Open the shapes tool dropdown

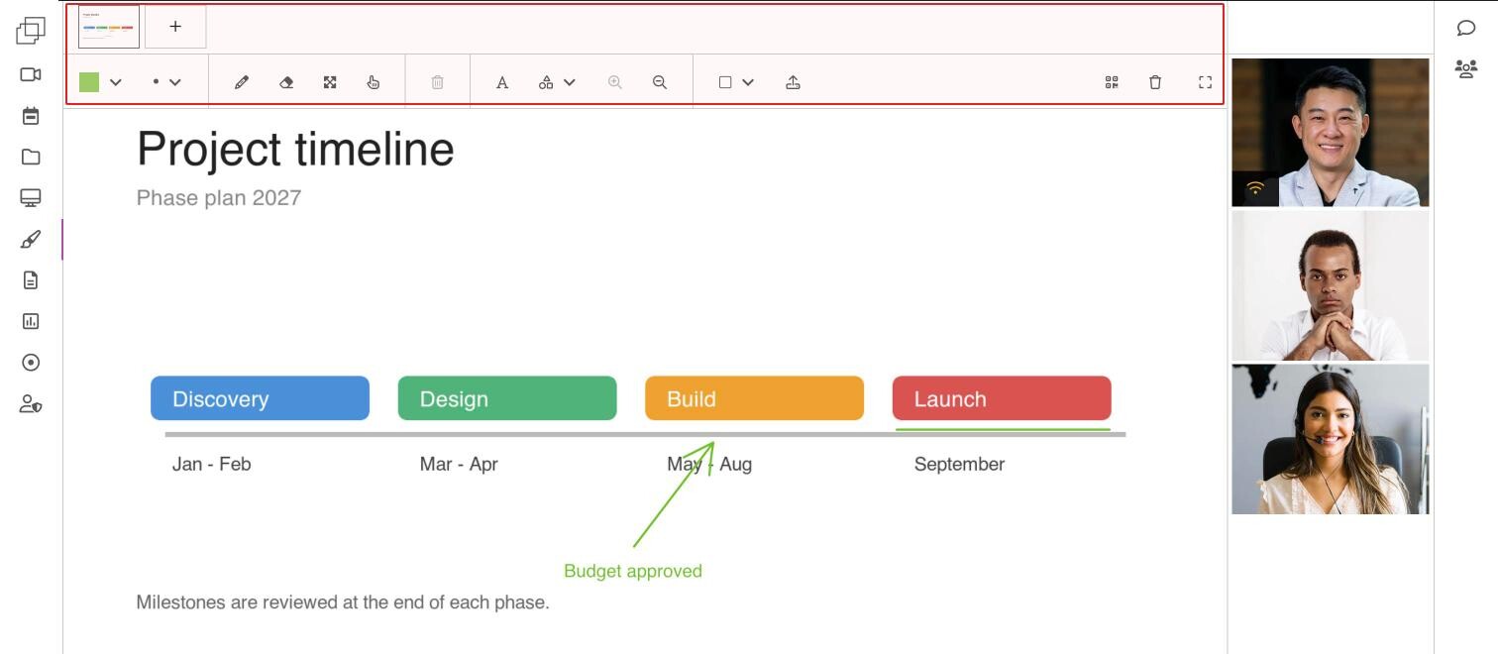[x=557, y=82]
